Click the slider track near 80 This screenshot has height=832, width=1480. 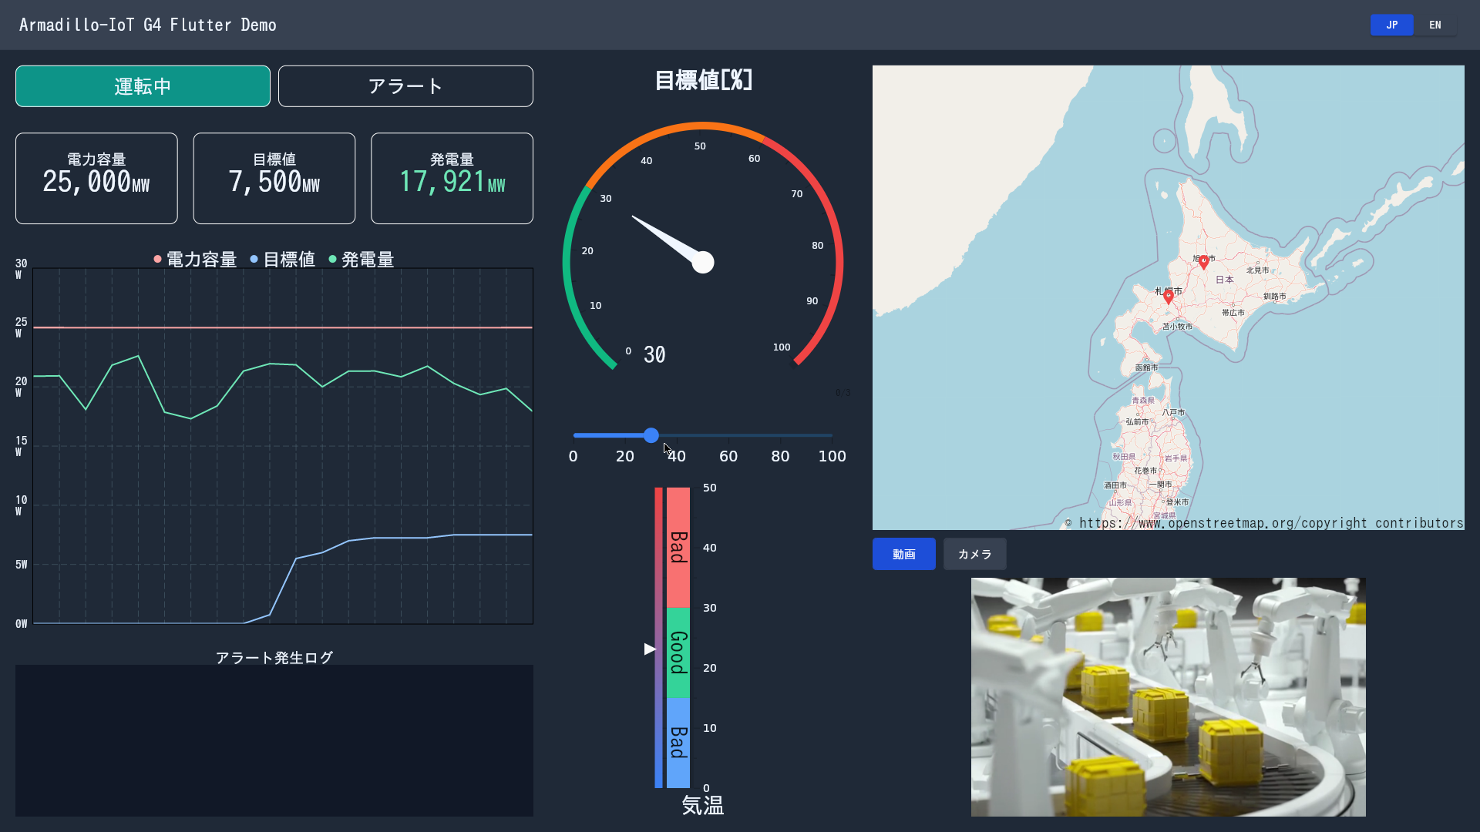780,435
